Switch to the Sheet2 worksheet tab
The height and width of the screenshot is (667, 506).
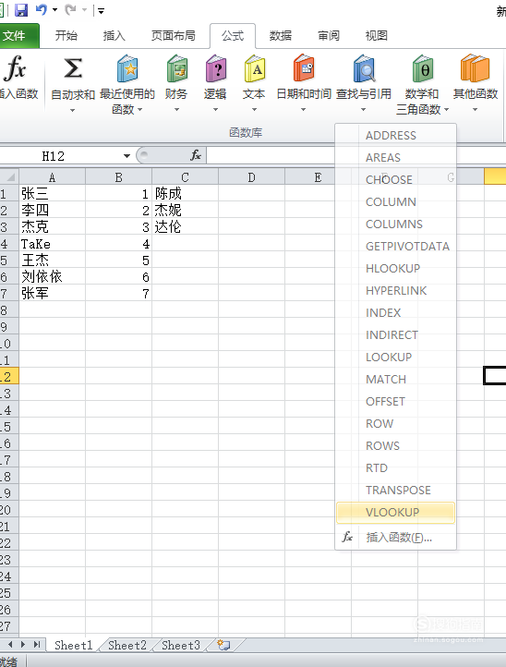126,646
